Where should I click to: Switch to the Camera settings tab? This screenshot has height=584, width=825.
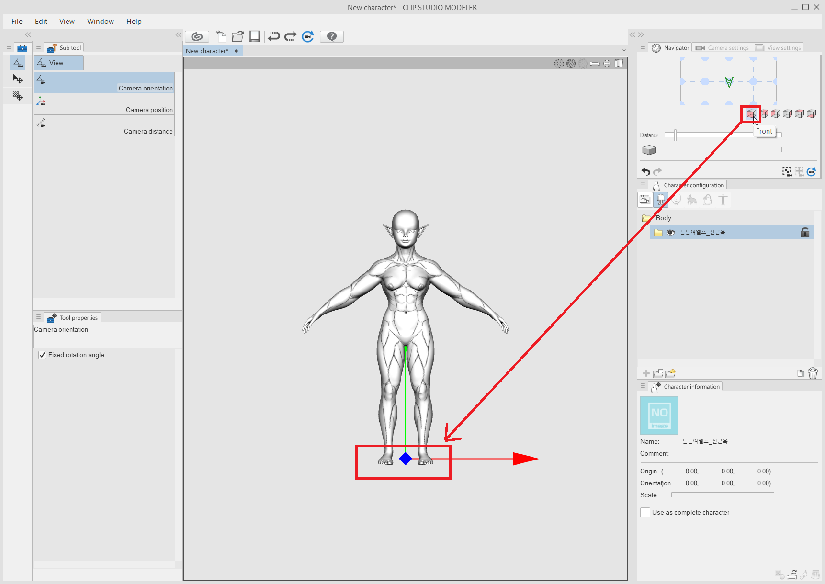[722, 47]
